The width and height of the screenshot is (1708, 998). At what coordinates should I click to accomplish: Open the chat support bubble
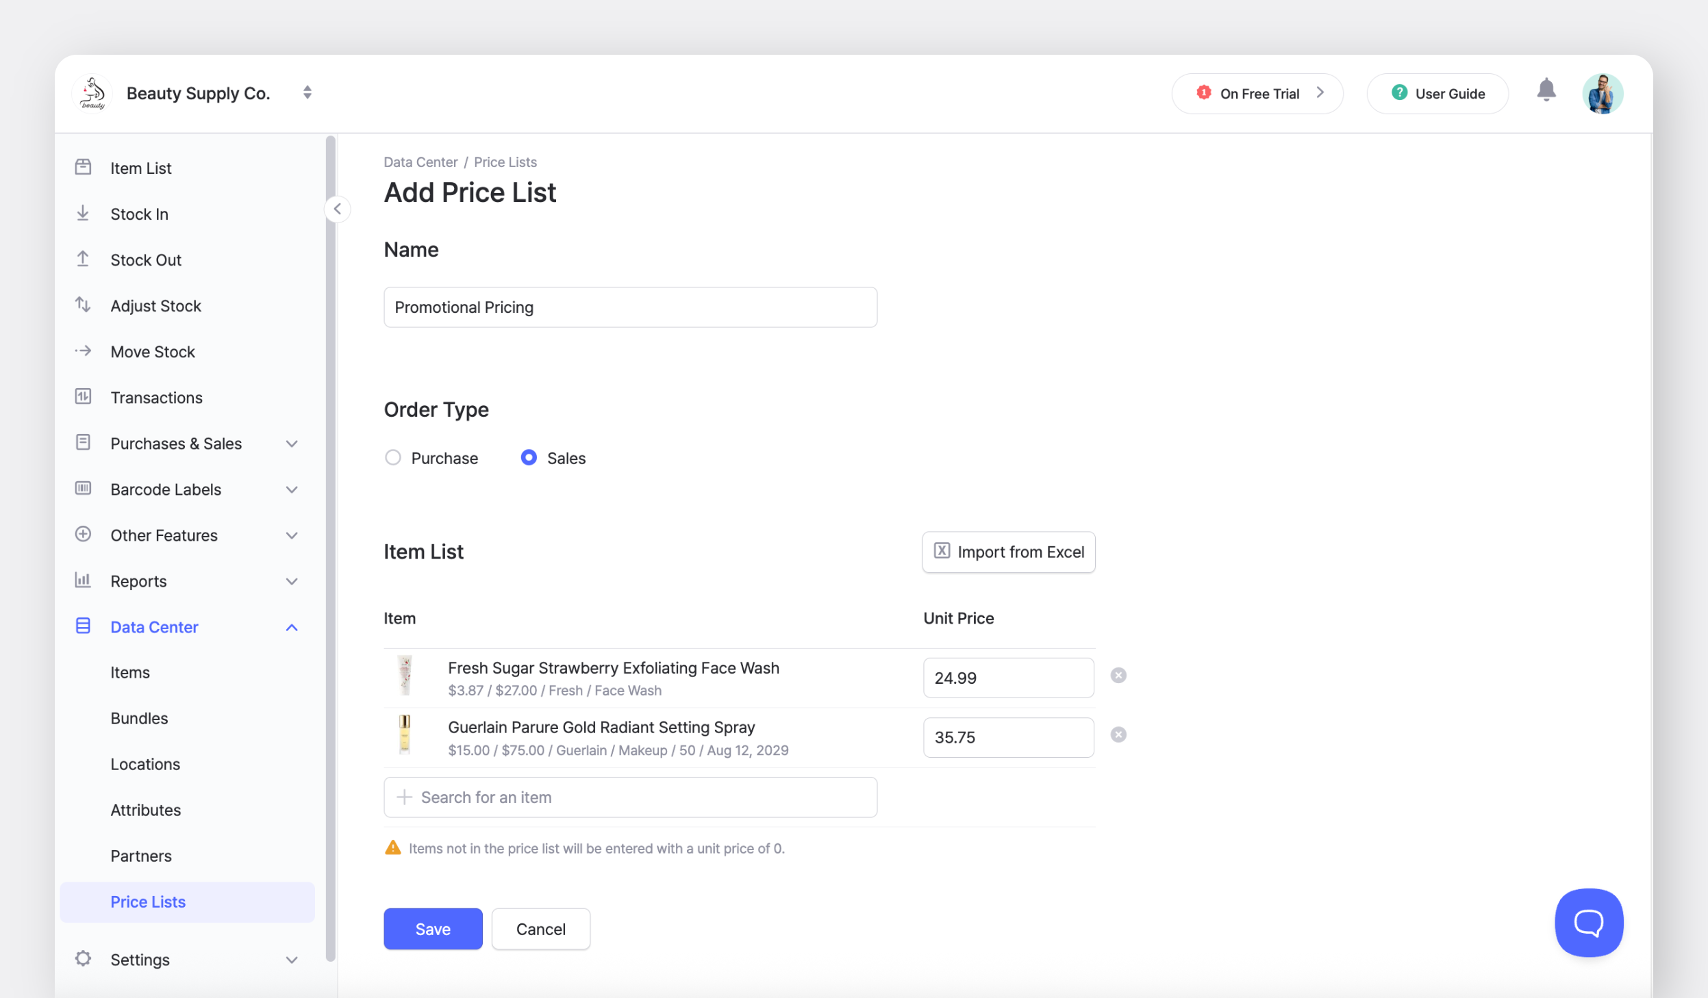[1588, 922]
